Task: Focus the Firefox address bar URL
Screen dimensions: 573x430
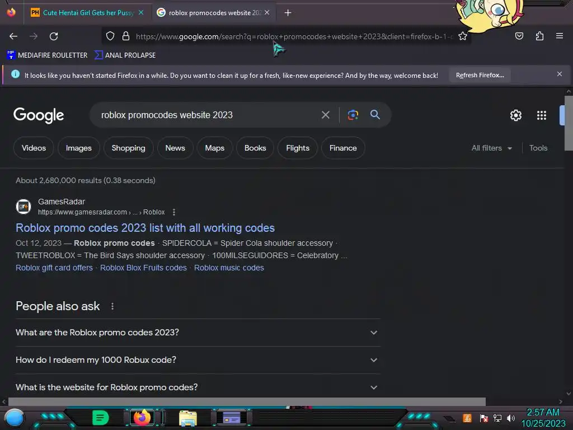Action: point(294,36)
